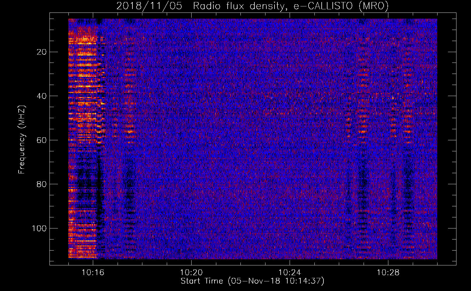Click the x-axis label 'Start Time (05-Nov-18 10:14:37)'

pyautogui.click(x=252, y=281)
